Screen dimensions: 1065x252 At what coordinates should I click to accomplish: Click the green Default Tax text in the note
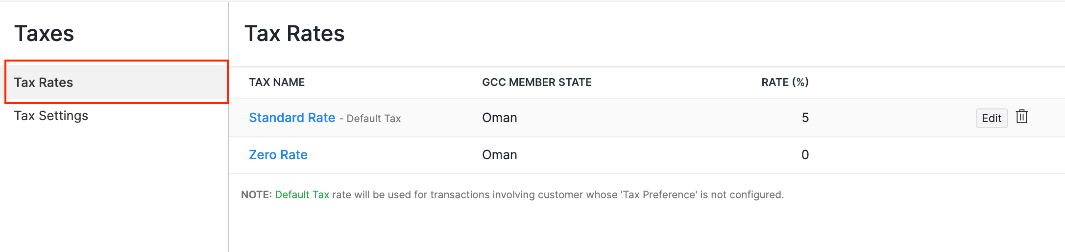pos(302,195)
